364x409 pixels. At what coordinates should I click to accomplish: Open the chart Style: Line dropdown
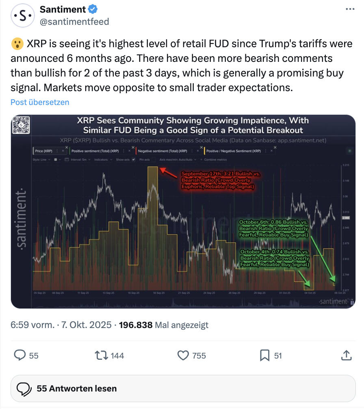point(41,160)
